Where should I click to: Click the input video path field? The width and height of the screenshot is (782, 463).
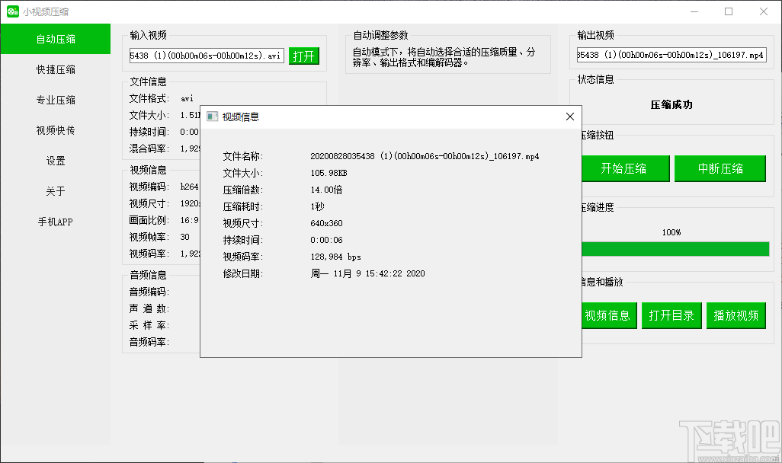point(207,56)
